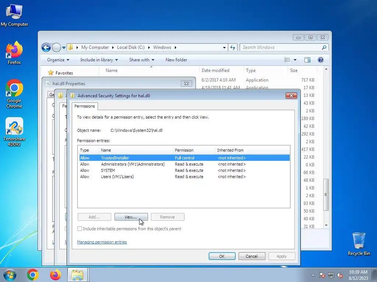Select the Users (VM1\Users) entry
The image size is (377, 282).
(184, 177)
